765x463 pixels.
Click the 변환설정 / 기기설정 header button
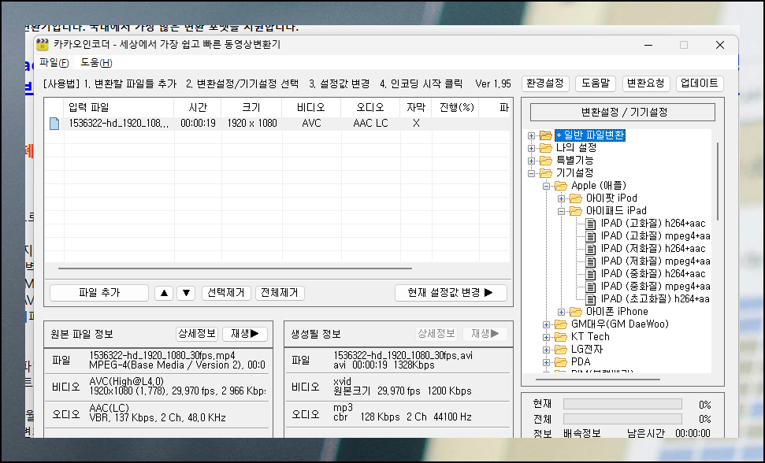(x=623, y=112)
